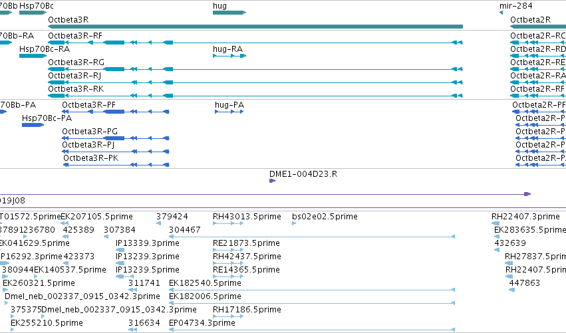Select the Hsp70Bc gene label
The width and height of the screenshot is (566, 333).
(x=37, y=6)
